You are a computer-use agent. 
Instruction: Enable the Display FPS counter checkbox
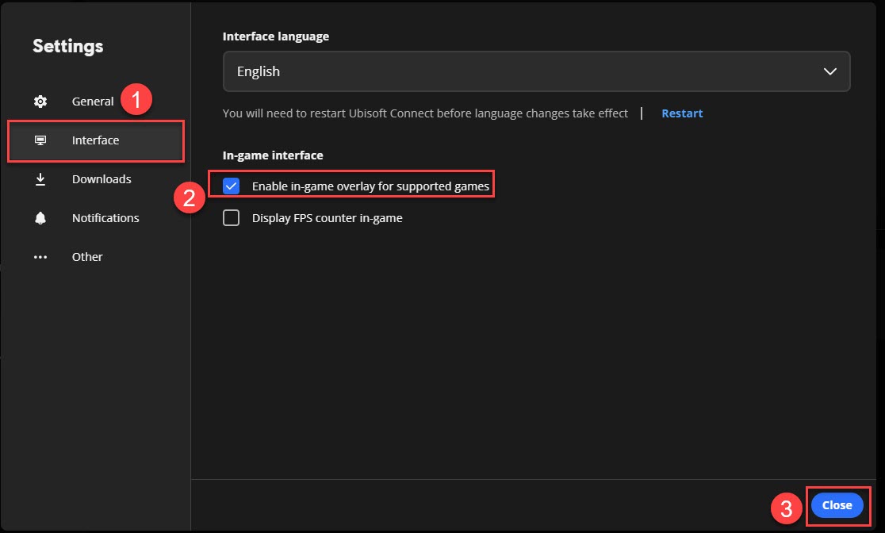(232, 218)
